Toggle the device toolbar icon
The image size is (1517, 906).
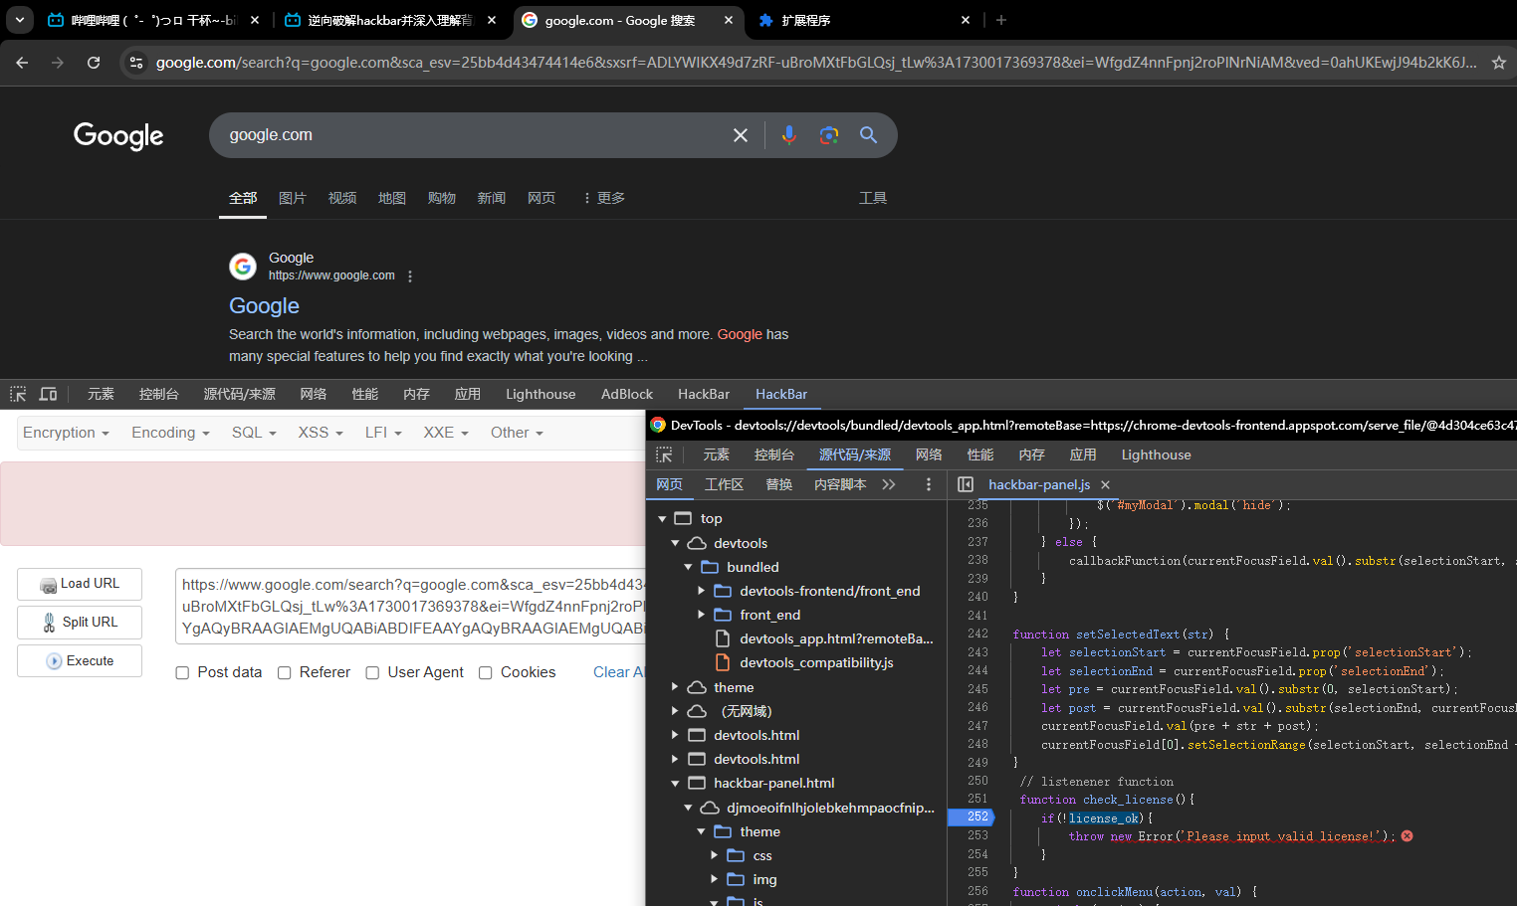point(48,394)
